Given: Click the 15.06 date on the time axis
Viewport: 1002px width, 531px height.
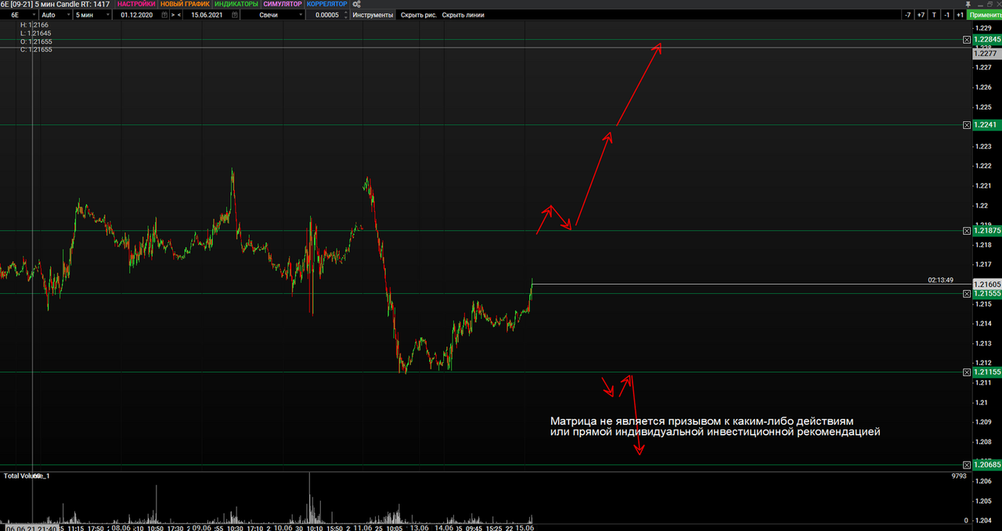Looking at the screenshot, I should click(524, 528).
